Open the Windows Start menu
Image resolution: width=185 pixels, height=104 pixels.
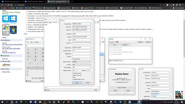[x=2, y=102]
